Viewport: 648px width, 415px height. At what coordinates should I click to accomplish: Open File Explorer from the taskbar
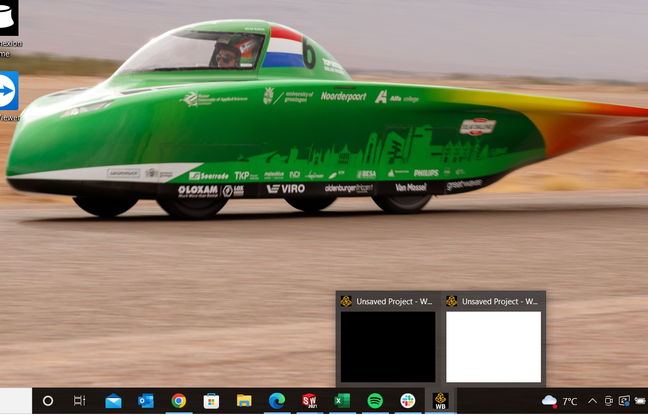(244, 401)
